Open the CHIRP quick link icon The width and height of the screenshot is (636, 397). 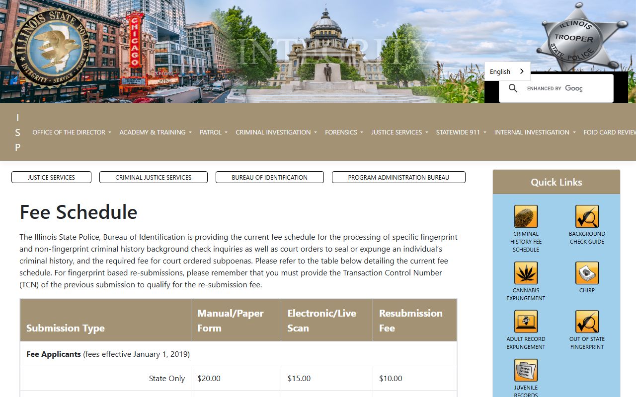pyautogui.click(x=587, y=273)
